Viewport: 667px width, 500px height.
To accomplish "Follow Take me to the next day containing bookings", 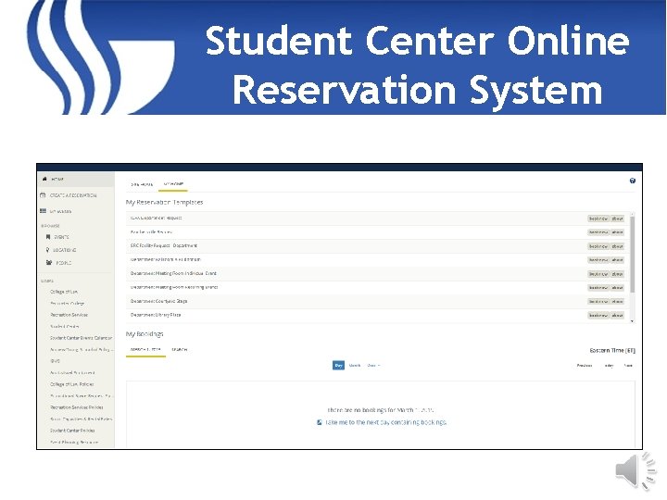I will (x=385, y=422).
